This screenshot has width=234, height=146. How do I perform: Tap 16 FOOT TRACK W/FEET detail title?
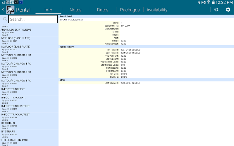[71, 20]
